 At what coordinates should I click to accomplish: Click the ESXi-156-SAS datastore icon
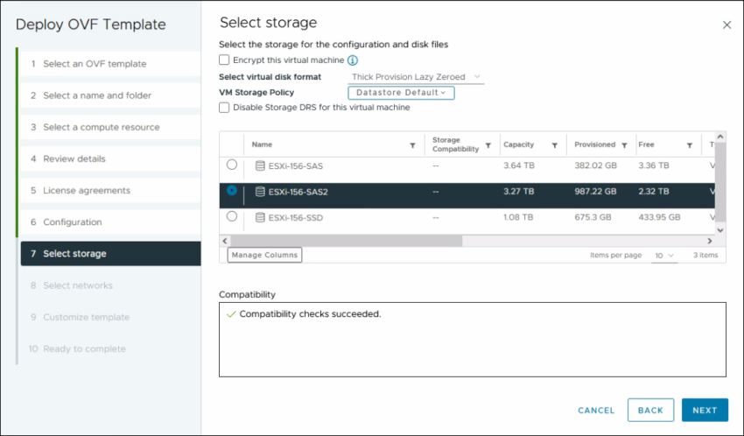click(259, 165)
